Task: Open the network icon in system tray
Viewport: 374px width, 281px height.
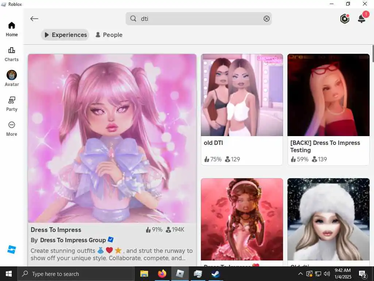Action: click(x=318, y=274)
